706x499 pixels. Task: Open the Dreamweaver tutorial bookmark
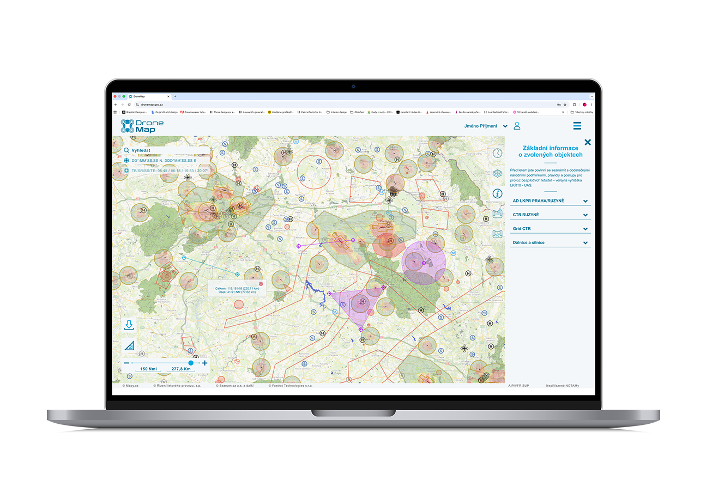tap(193, 112)
